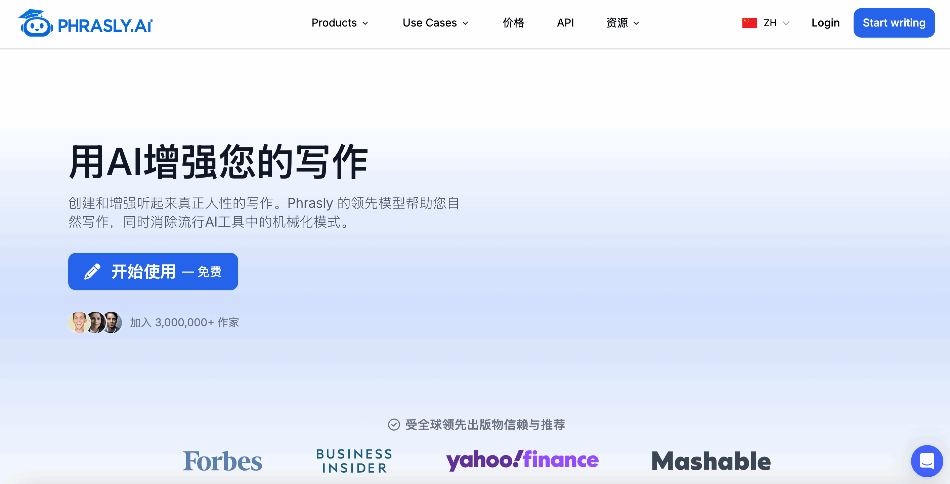Expand the Use Cases dropdown
Screen dimensions: 950x484
point(435,23)
